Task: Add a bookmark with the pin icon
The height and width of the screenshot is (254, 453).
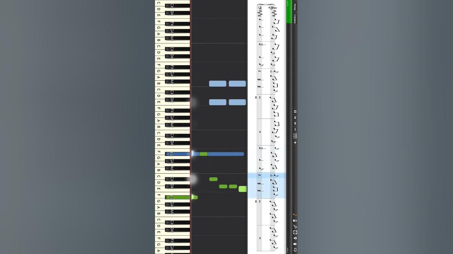Action: point(295,238)
